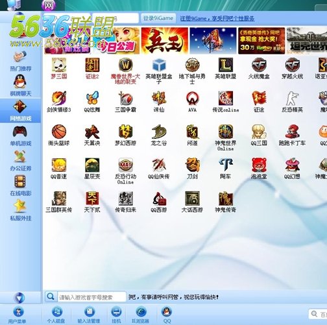Open 反恐精英 game
Image resolution: width=327 pixels, height=325 pixels.
(x=292, y=102)
